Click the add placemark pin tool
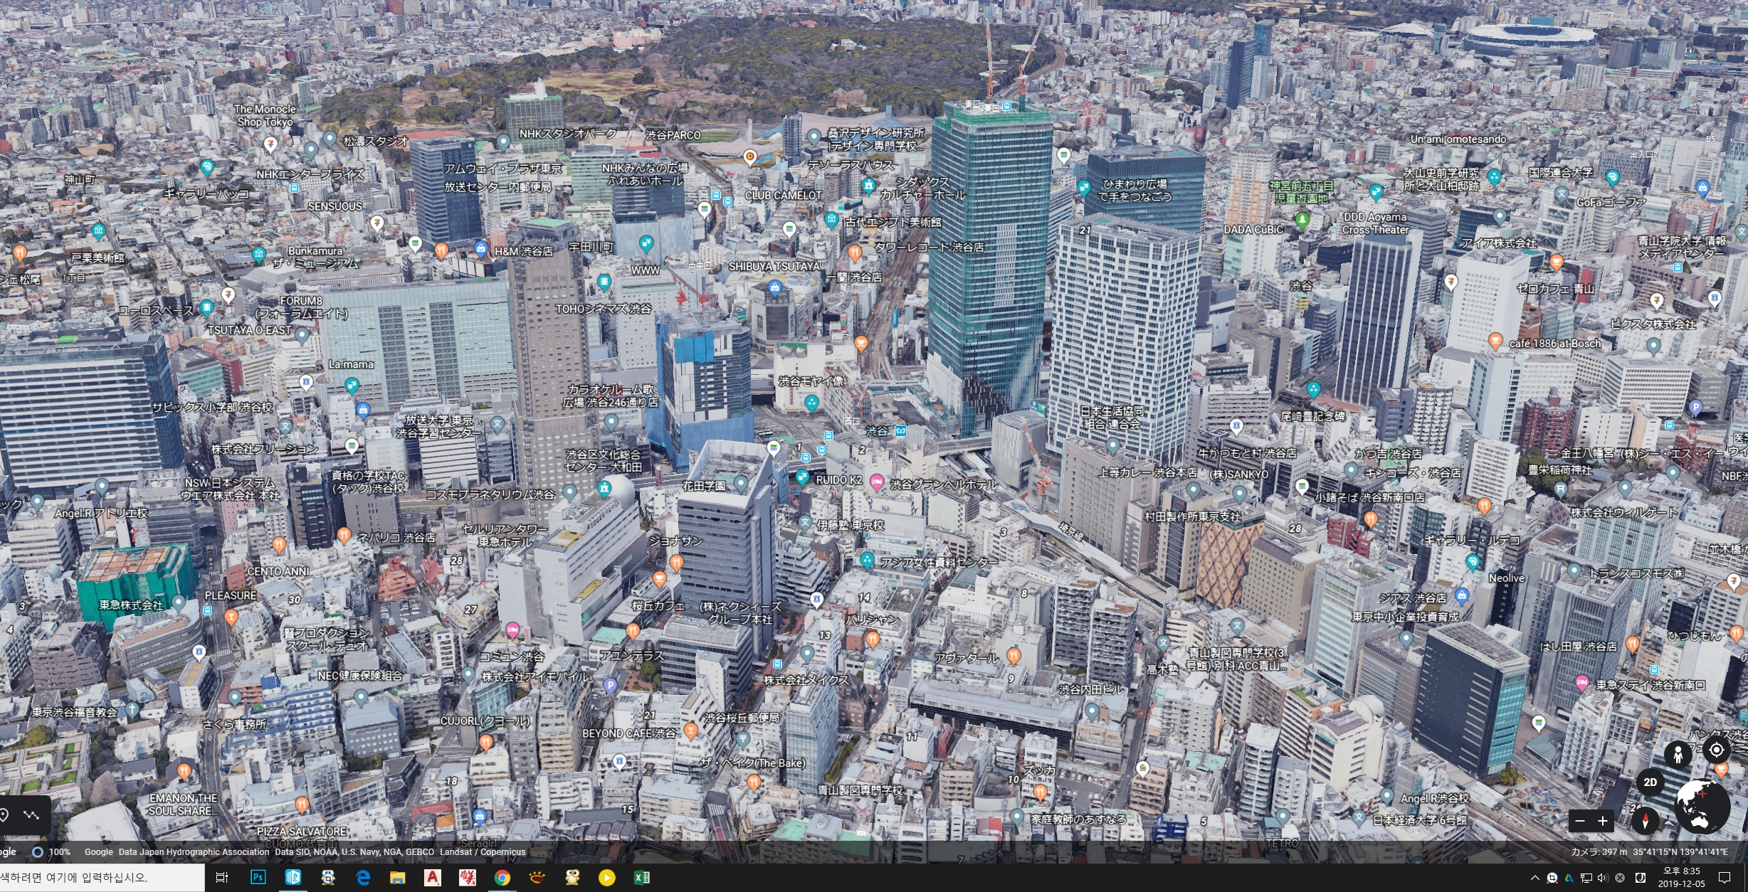The image size is (1748, 892). pyautogui.click(x=4, y=815)
